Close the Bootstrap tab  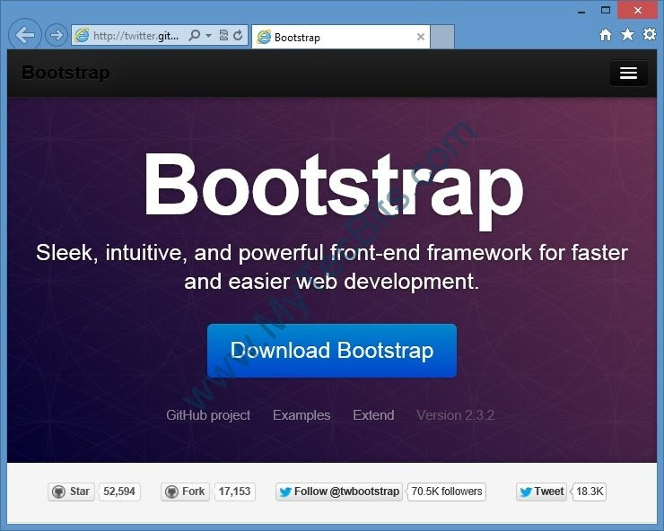point(421,37)
